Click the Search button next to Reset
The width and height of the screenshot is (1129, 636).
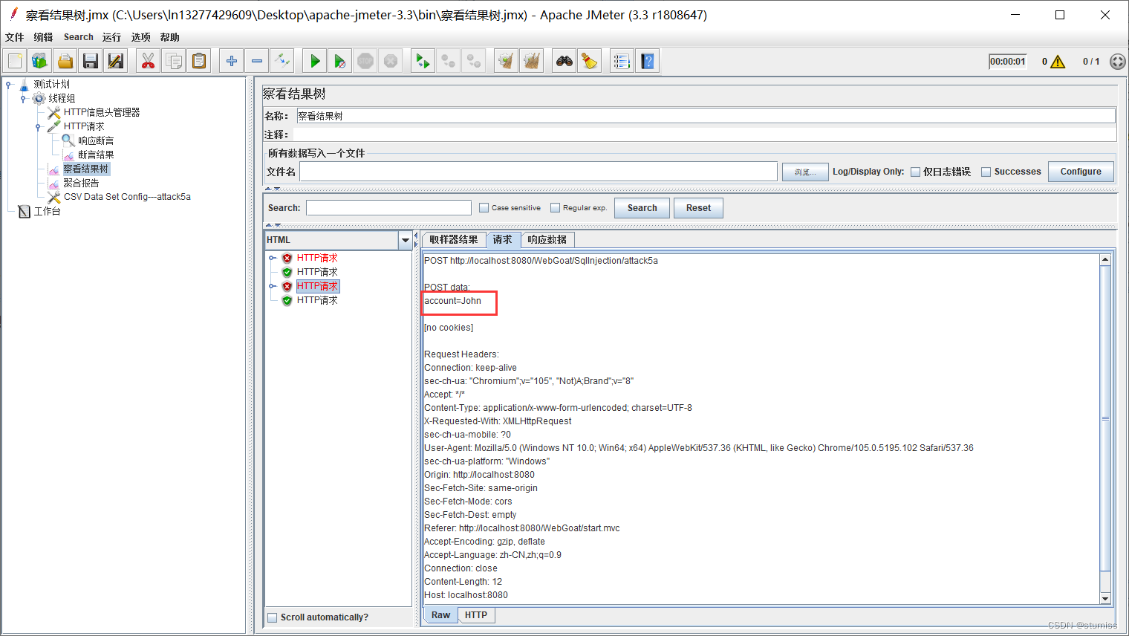click(x=642, y=208)
